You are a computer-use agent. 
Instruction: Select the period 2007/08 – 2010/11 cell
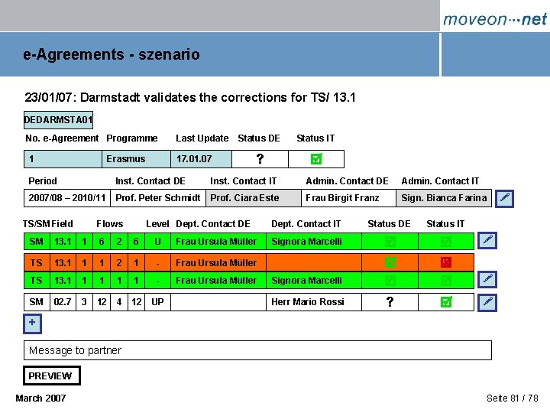(x=67, y=198)
